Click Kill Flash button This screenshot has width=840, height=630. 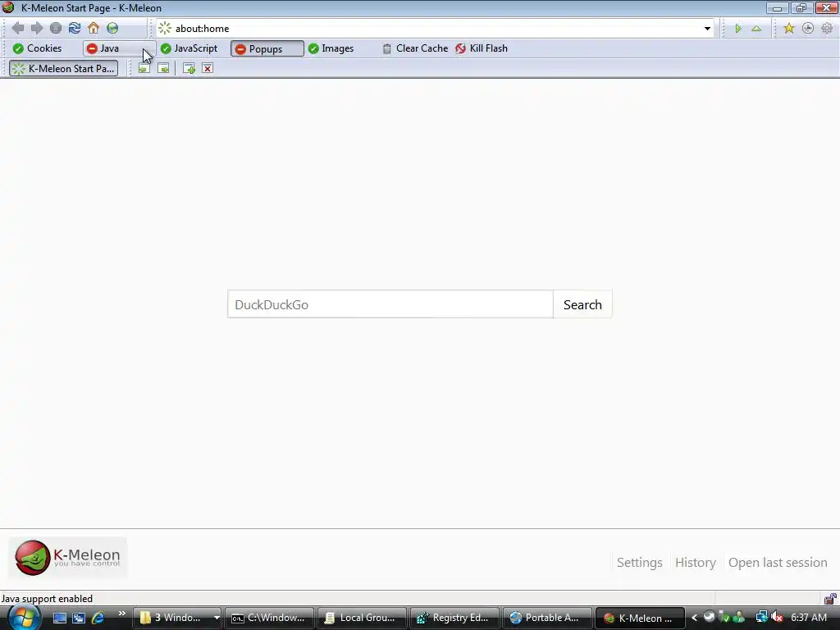coord(482,48)
